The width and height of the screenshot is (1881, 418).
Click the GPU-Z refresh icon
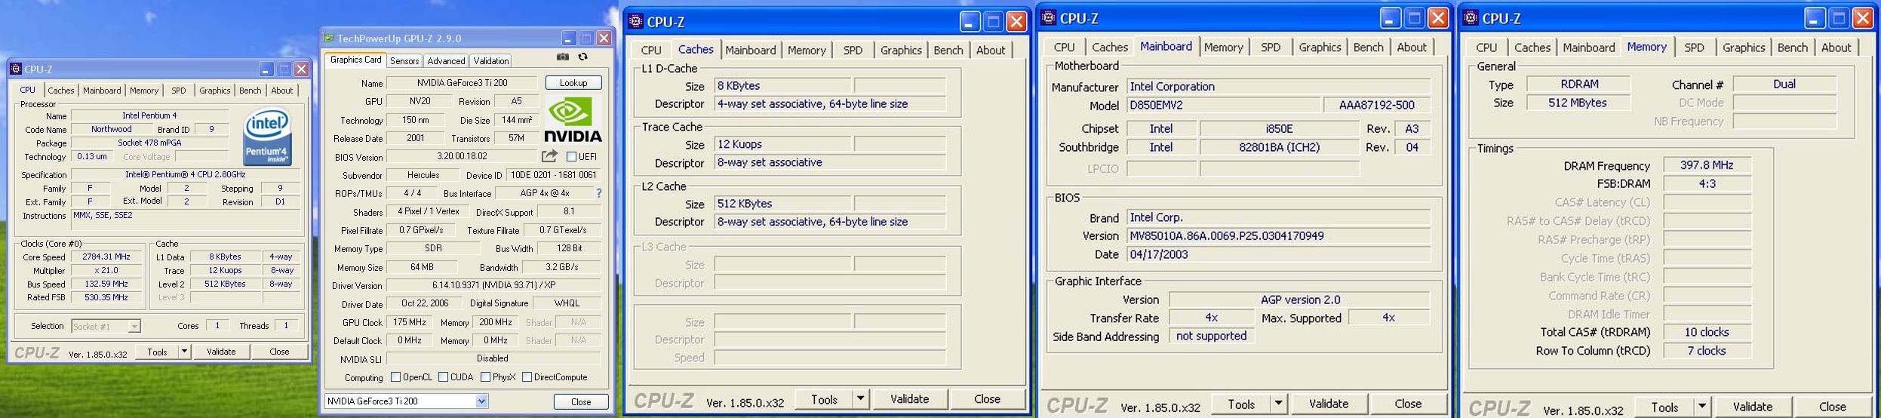click(582, 57)
